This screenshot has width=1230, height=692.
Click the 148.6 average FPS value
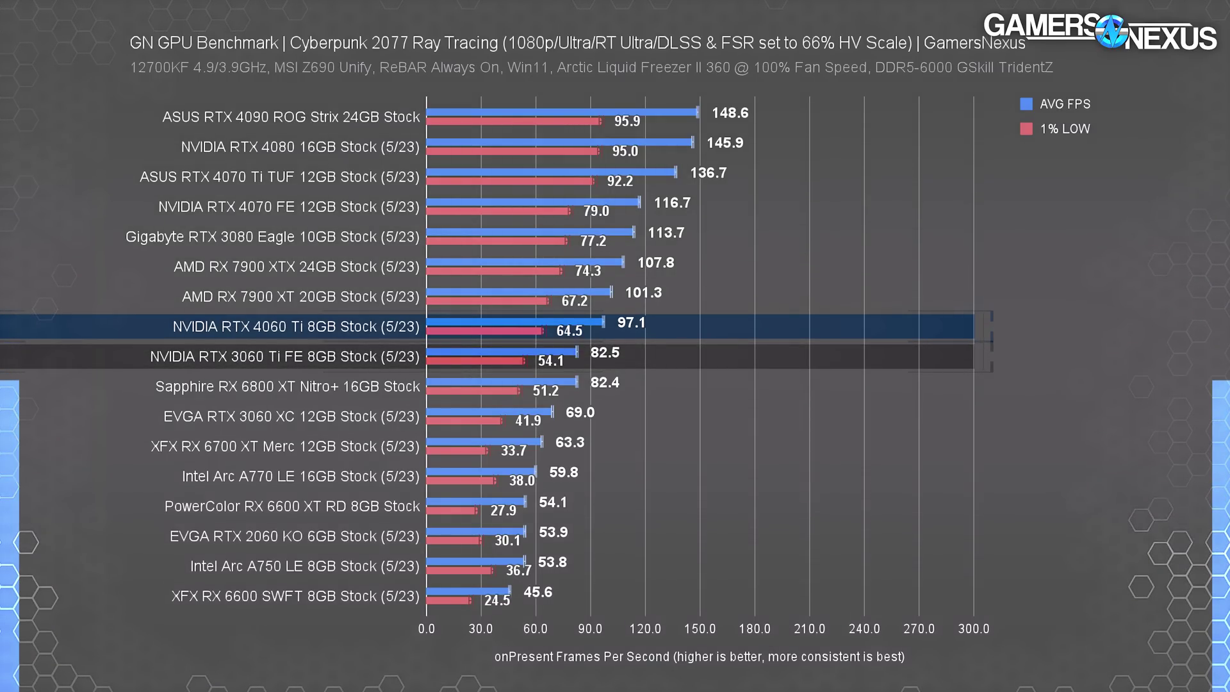[x=730, y=113]
